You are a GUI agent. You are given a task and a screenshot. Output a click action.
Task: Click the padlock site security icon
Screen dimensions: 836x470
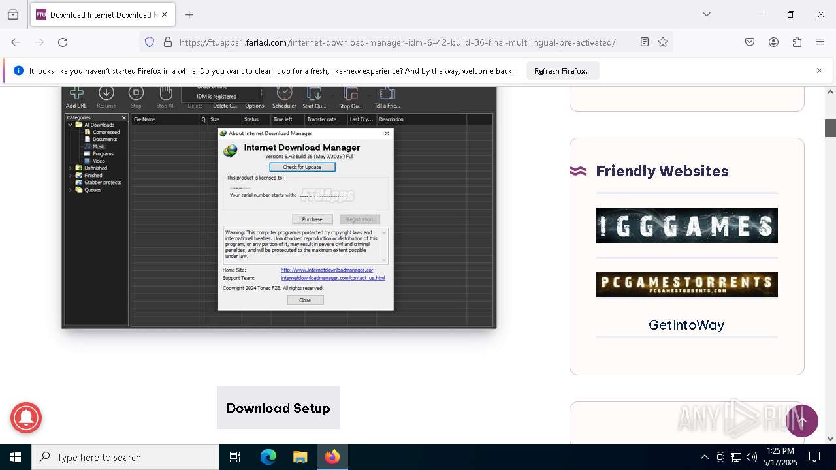[168, 42]
